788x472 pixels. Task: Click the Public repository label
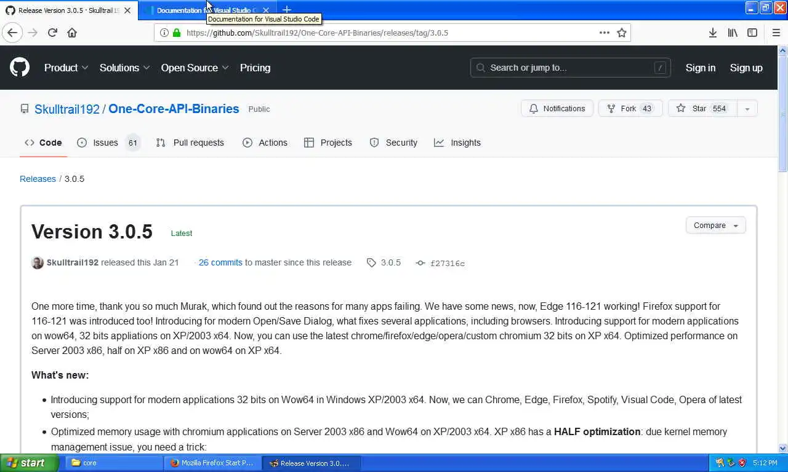coord(259,109)
